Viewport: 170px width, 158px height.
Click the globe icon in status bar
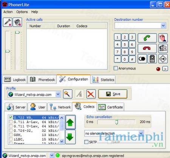[x=5, y=155]
